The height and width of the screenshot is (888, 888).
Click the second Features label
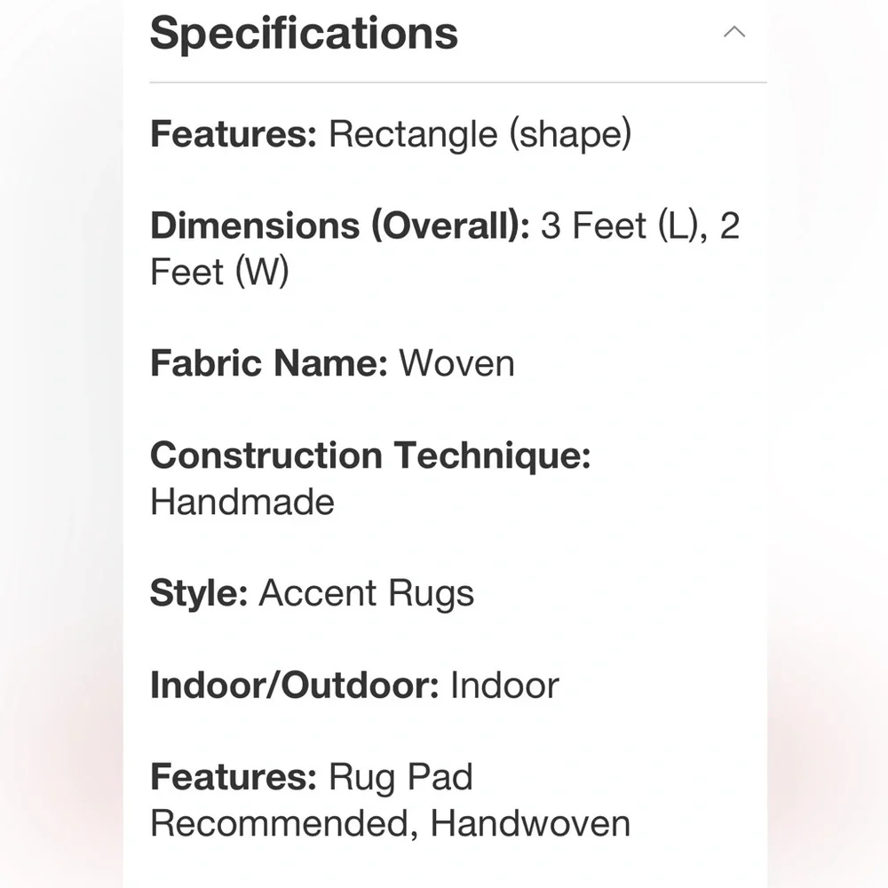(234, 776)
